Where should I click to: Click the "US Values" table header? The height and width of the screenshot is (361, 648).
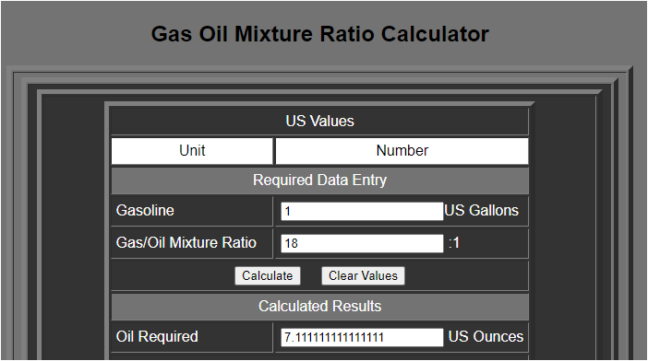[x=320, y=122]
